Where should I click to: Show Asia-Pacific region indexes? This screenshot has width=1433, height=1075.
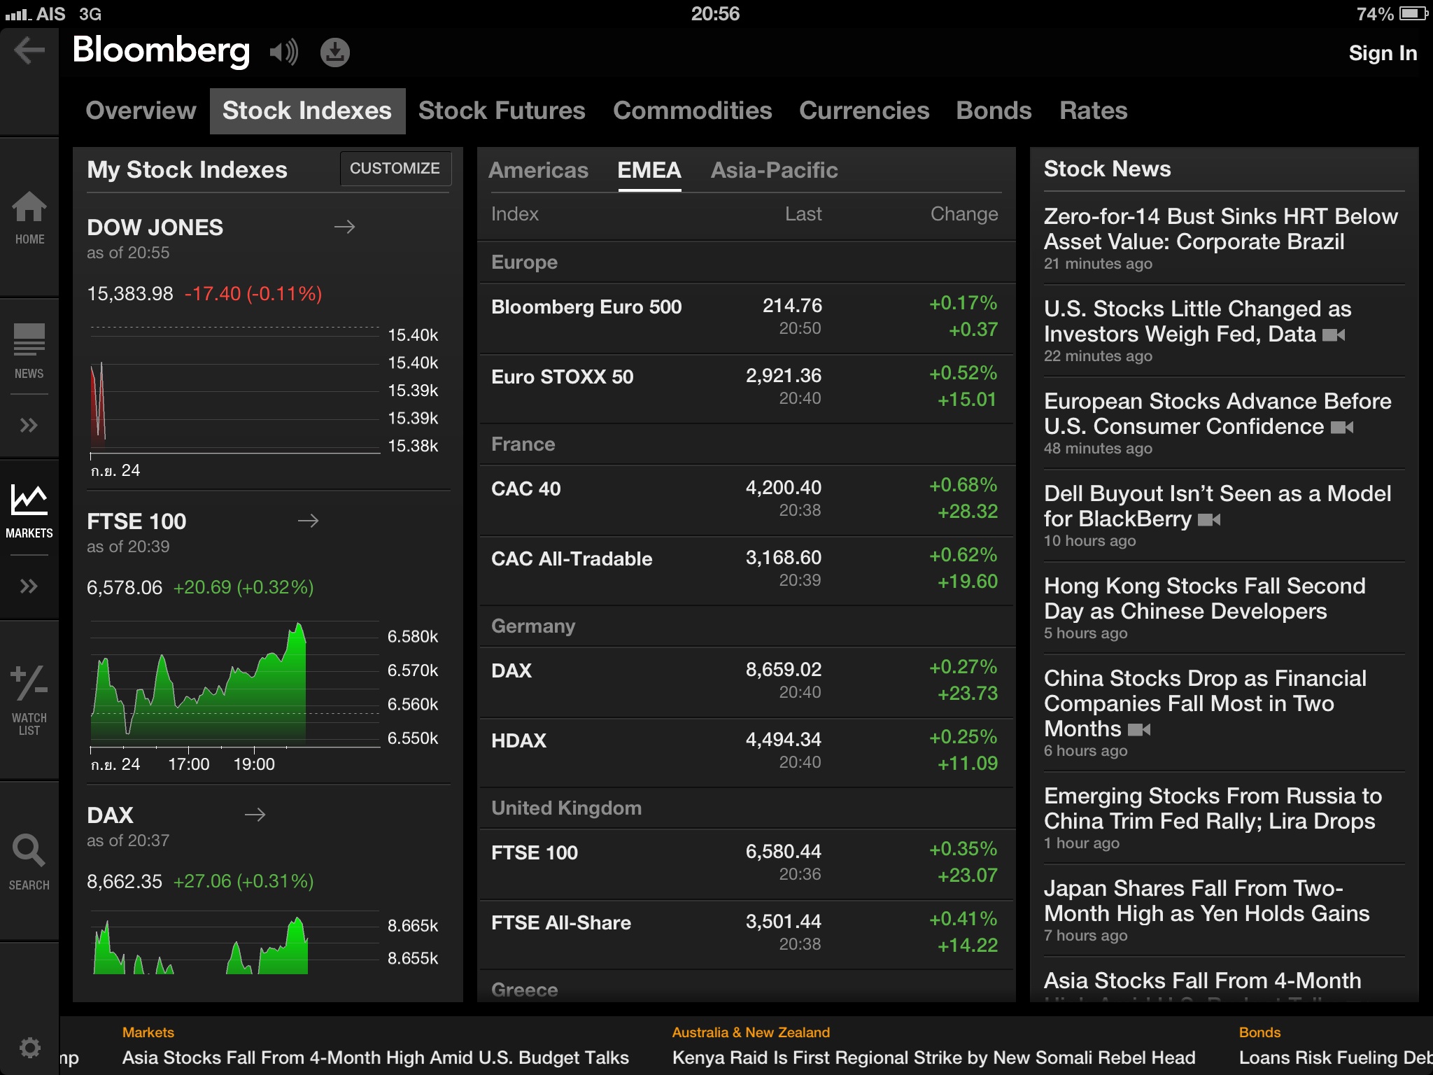[x=774, y=170]
